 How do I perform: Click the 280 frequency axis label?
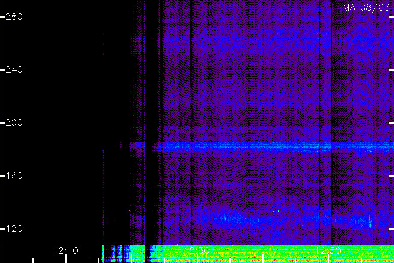(x=14, y=17)
